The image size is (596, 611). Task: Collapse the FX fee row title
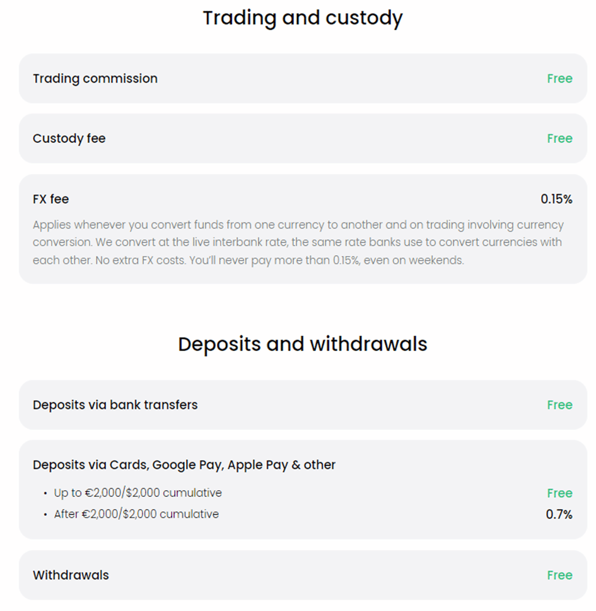pyautogui.click(x=51, y=199)
